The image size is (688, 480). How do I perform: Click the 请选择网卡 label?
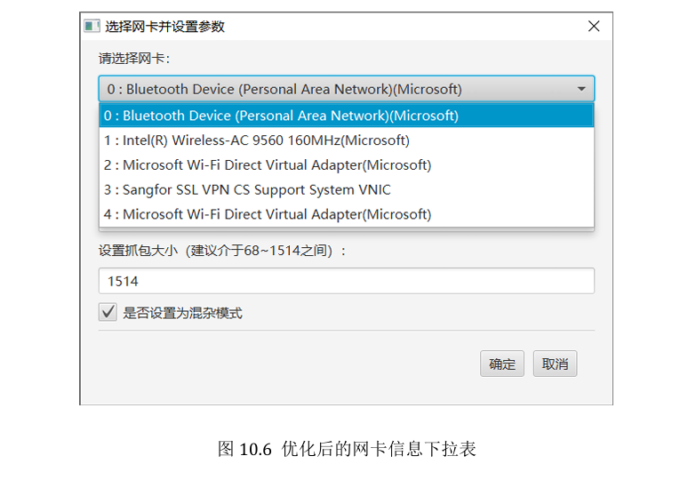(134, 59)
